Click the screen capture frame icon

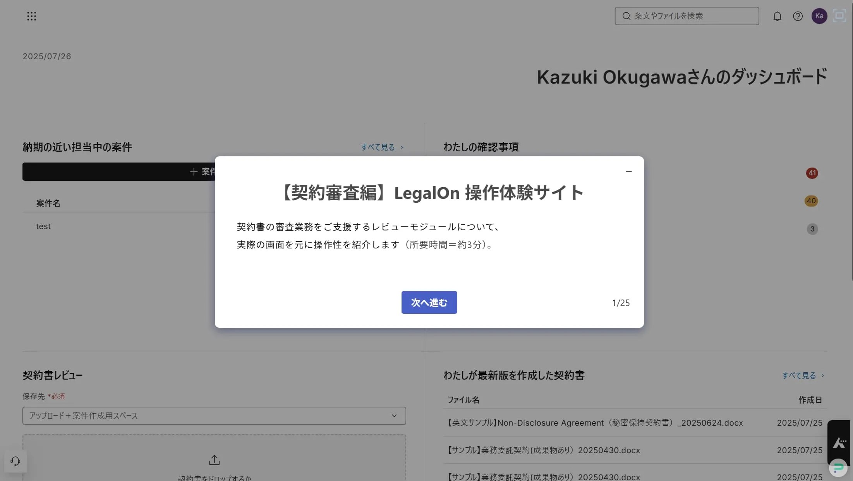(839, 16)
